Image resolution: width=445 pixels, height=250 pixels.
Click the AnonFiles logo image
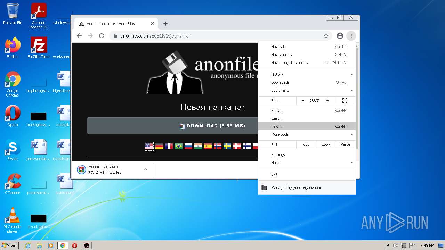[x=202, y=72]
